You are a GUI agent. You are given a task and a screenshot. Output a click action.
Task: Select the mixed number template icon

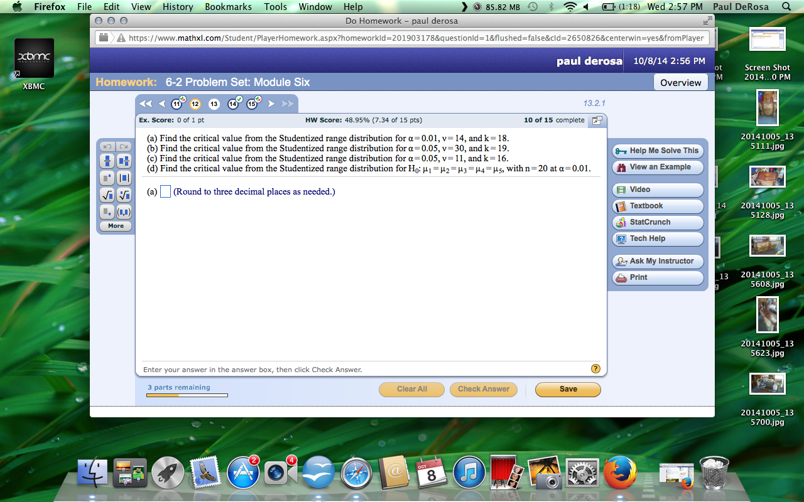pos(124,161)
